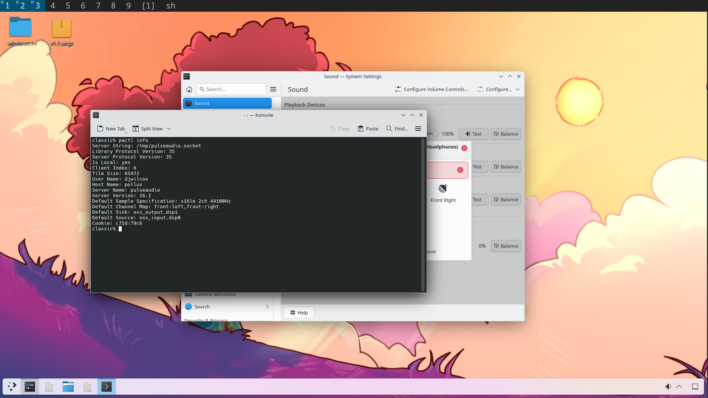The image size is (708, 398).
Task: Open Find in Konsole toolbar
Action: click(x=397, y=129)
